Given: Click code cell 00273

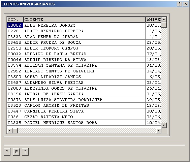Looking at the screenshot, I should click(x=15, y=100).
